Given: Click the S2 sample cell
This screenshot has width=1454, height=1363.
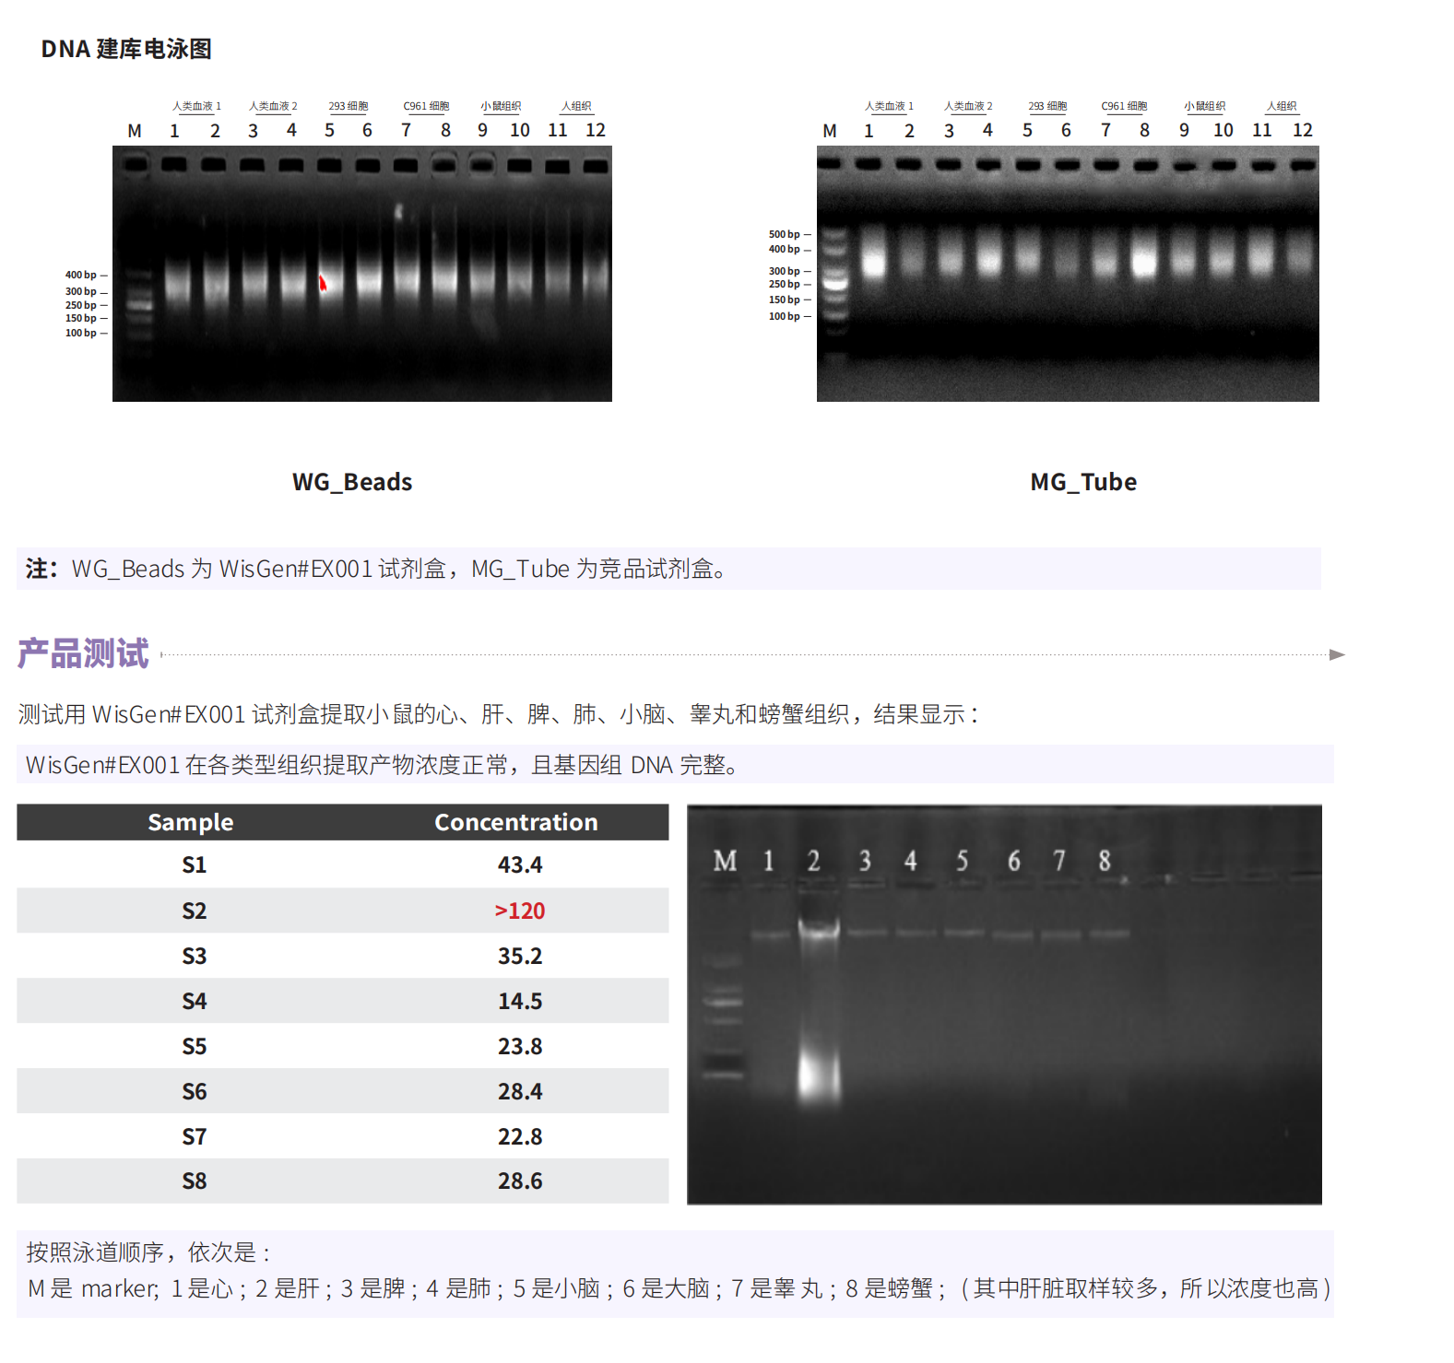Looking at the screenshot, I should 195,911.
